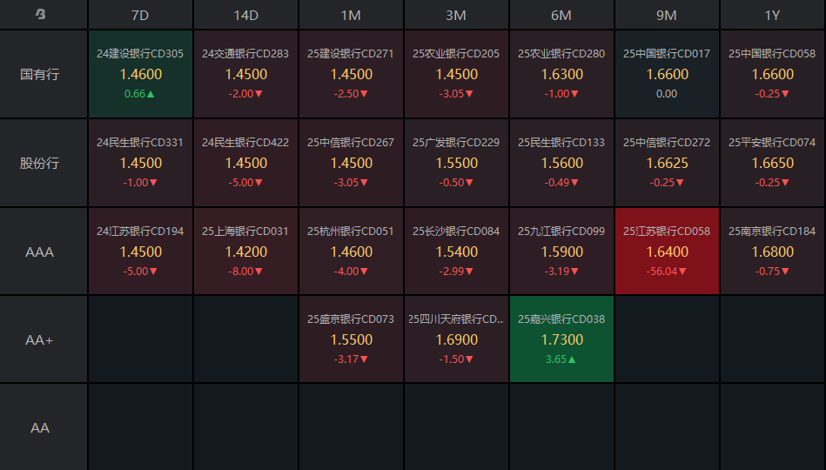Open the 25九江银行CD099 cell
This screenshot has width=826, height=470.
pyautogui.click(x=561, y=252)
